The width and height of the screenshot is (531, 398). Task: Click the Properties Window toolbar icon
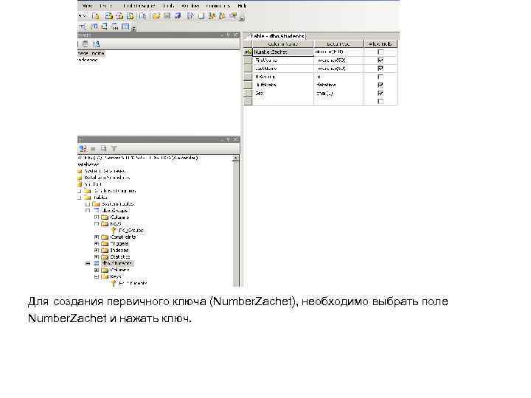233,16
